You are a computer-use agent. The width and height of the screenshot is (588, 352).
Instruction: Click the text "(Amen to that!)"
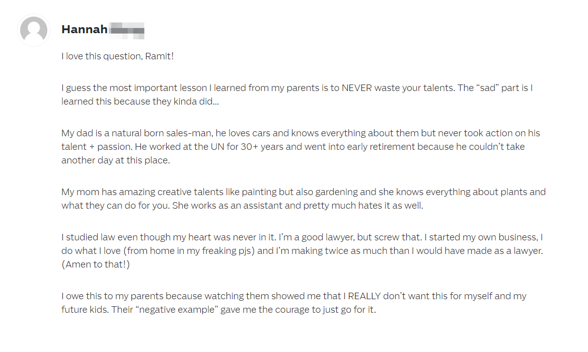pos(96,265)
